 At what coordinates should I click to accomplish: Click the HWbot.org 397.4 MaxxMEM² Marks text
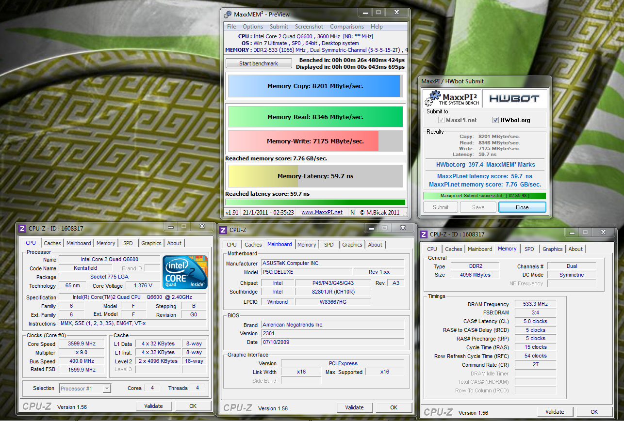pyautogui.click(x=485, y=165)
